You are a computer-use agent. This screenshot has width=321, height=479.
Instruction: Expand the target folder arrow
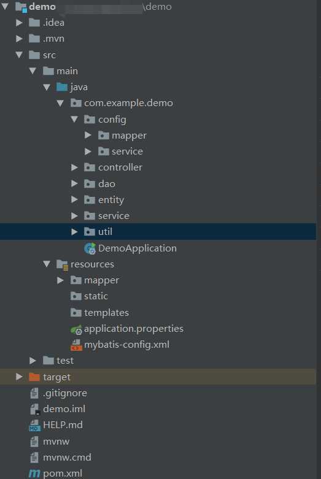point(19,377)
